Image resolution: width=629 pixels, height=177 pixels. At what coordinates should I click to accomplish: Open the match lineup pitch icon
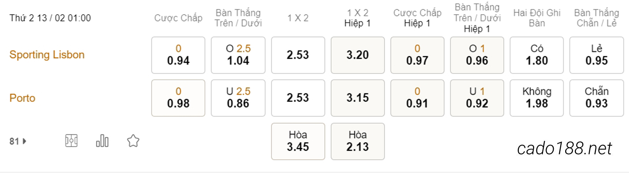coord(71,141)
